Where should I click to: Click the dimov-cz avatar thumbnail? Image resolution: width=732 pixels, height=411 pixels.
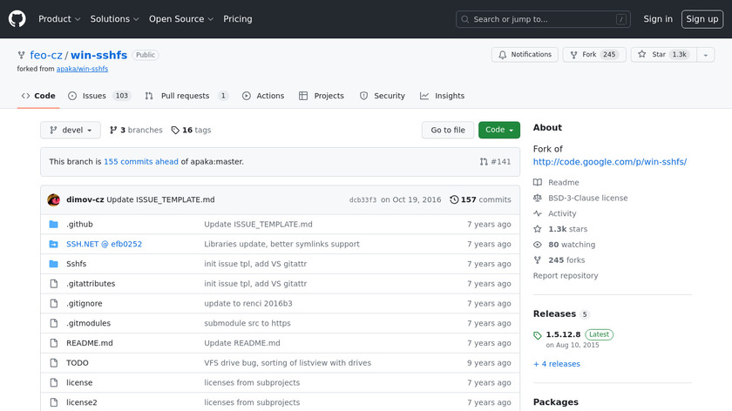[x=53, y=199]
